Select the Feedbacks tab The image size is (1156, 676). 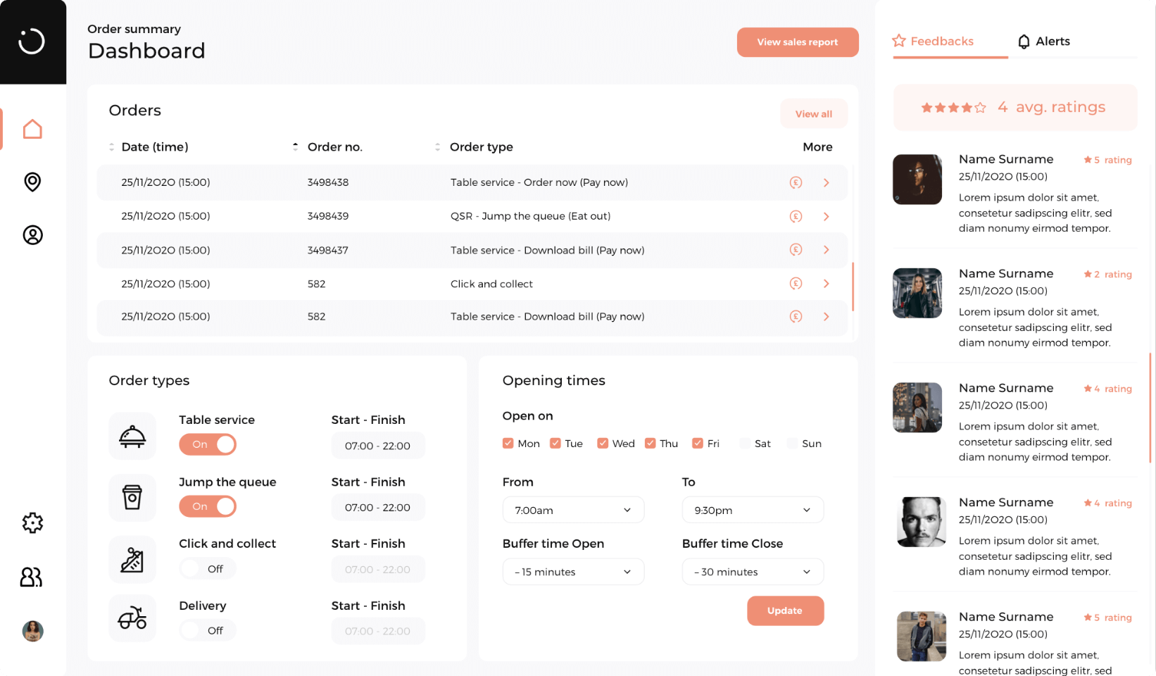pos(942,41)
